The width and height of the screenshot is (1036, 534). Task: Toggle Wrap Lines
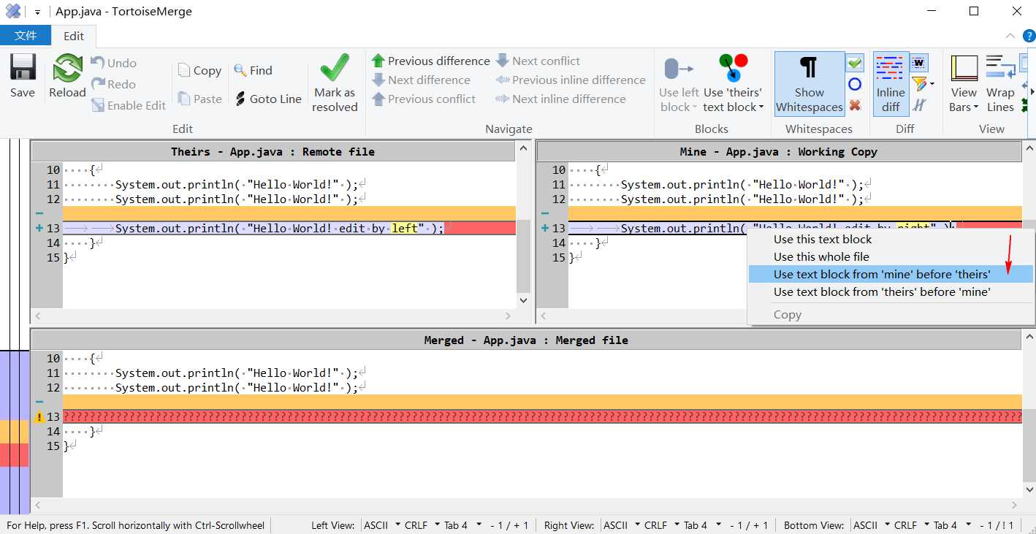tap(1000, 84)
